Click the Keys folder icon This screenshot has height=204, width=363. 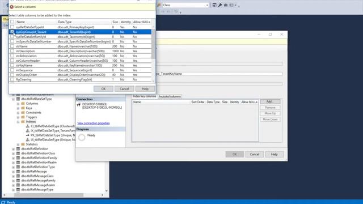tap(23, 108)
